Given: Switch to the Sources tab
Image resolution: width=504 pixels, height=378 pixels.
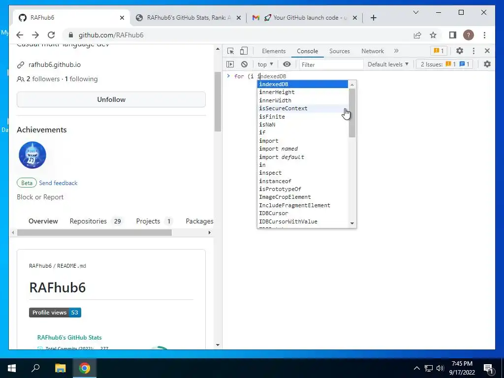Looking at the screenshot, I should [x=340, y=51].
